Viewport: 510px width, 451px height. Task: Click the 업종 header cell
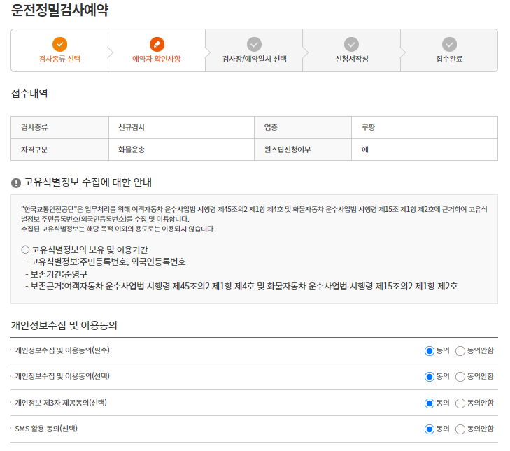[303, 127]
